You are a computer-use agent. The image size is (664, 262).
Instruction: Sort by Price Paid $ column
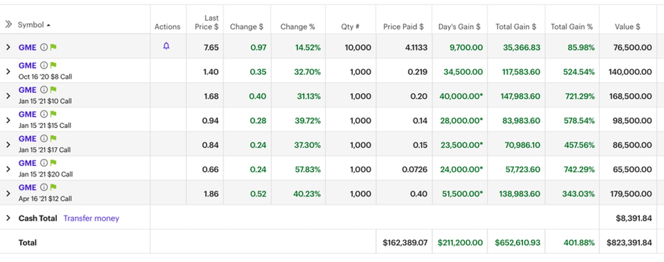[x=403, y=27]
